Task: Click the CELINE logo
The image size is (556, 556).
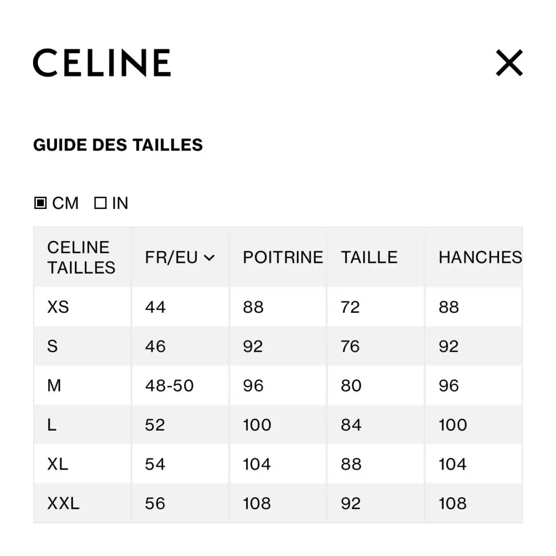Action: click(102, 63)
